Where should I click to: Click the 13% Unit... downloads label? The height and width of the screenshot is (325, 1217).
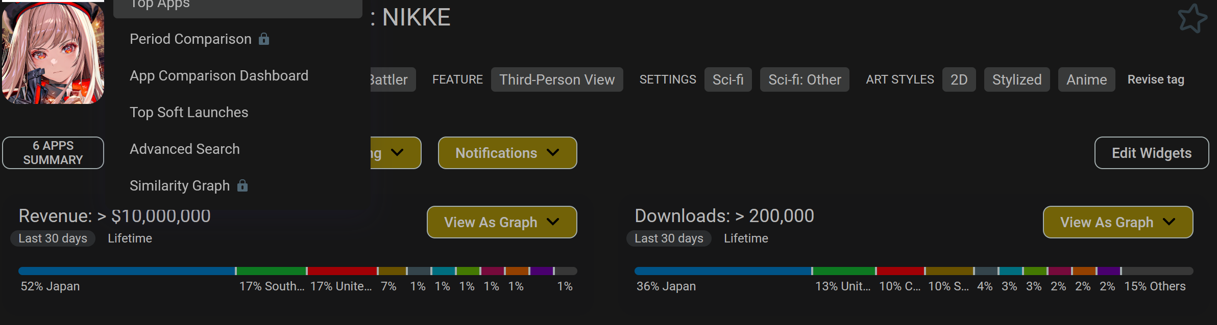click(x=843, y=286)
